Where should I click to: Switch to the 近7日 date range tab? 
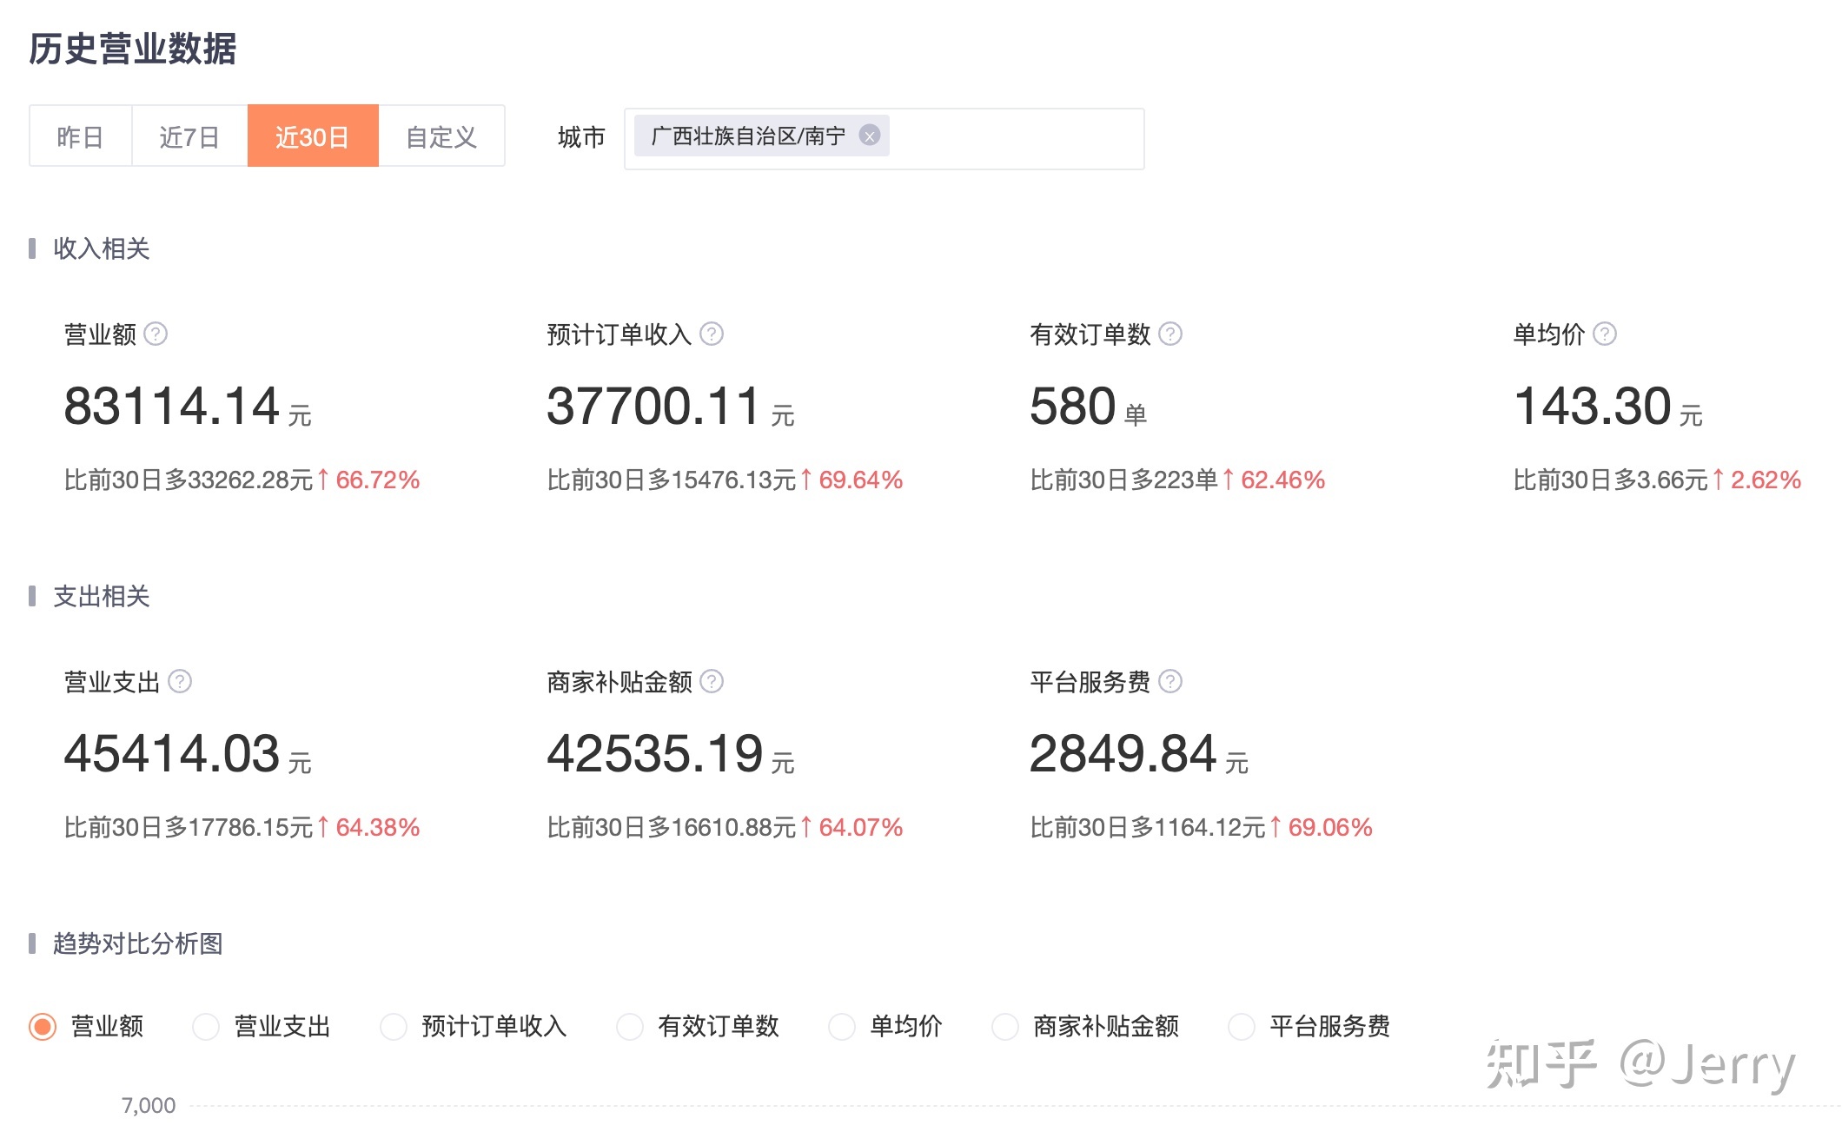[189, 136]
